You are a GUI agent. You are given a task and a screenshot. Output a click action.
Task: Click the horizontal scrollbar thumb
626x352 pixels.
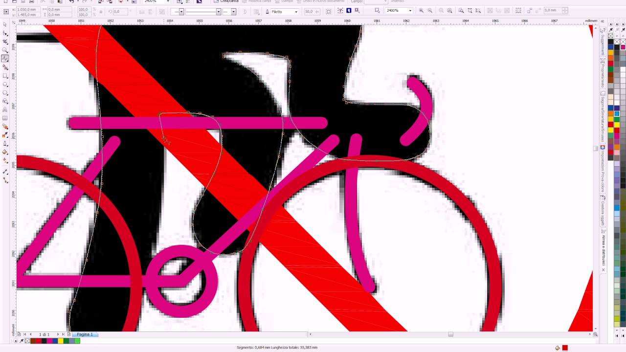[450, 334]
